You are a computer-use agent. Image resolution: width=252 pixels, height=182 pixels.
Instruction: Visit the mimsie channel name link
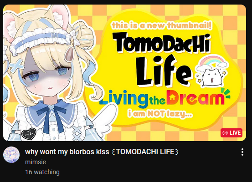[36, 162]
